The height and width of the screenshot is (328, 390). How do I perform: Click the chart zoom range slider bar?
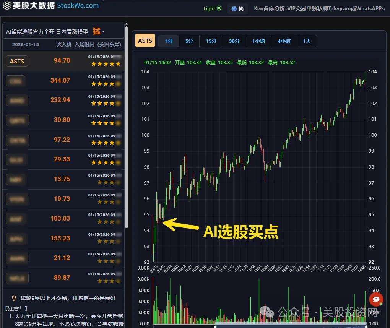coord(291,325)
